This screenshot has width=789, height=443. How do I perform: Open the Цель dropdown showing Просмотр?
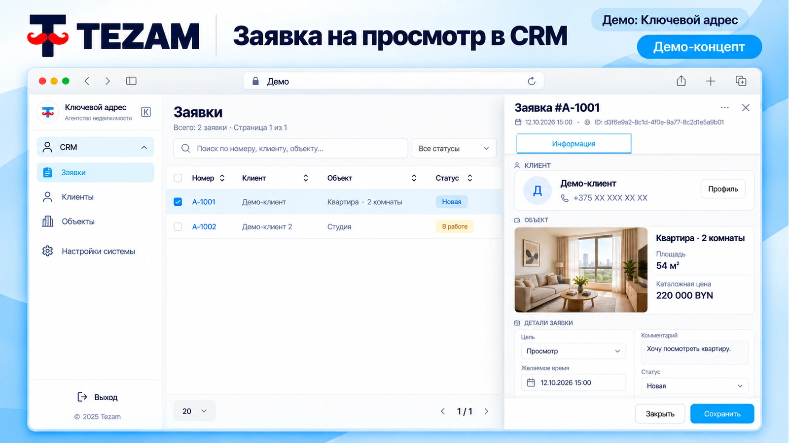point(573,351)
